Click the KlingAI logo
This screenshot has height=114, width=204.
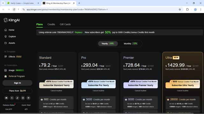pos(12,20)
